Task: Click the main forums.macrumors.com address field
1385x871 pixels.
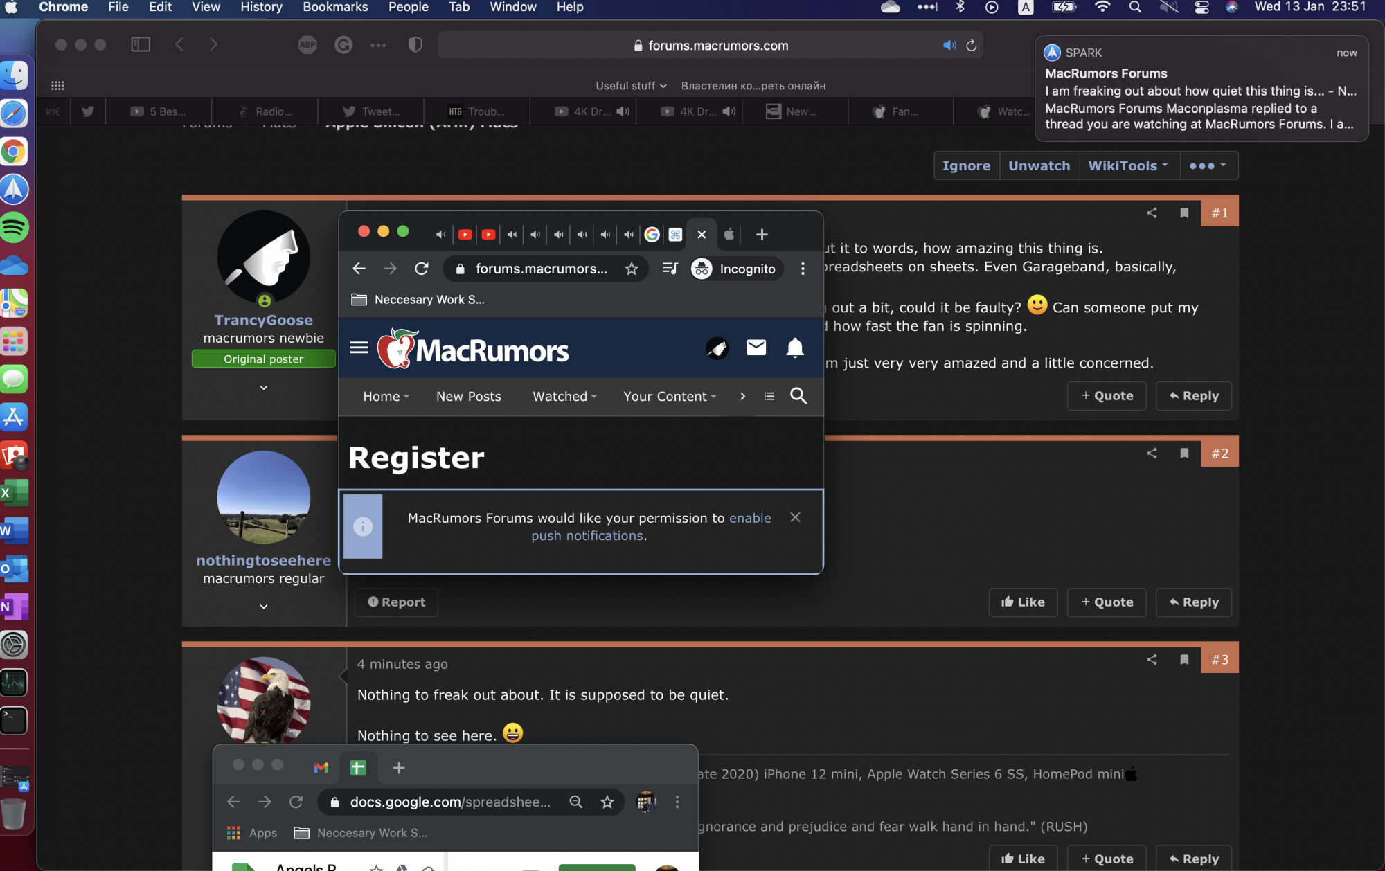Action: click(711, 45)
